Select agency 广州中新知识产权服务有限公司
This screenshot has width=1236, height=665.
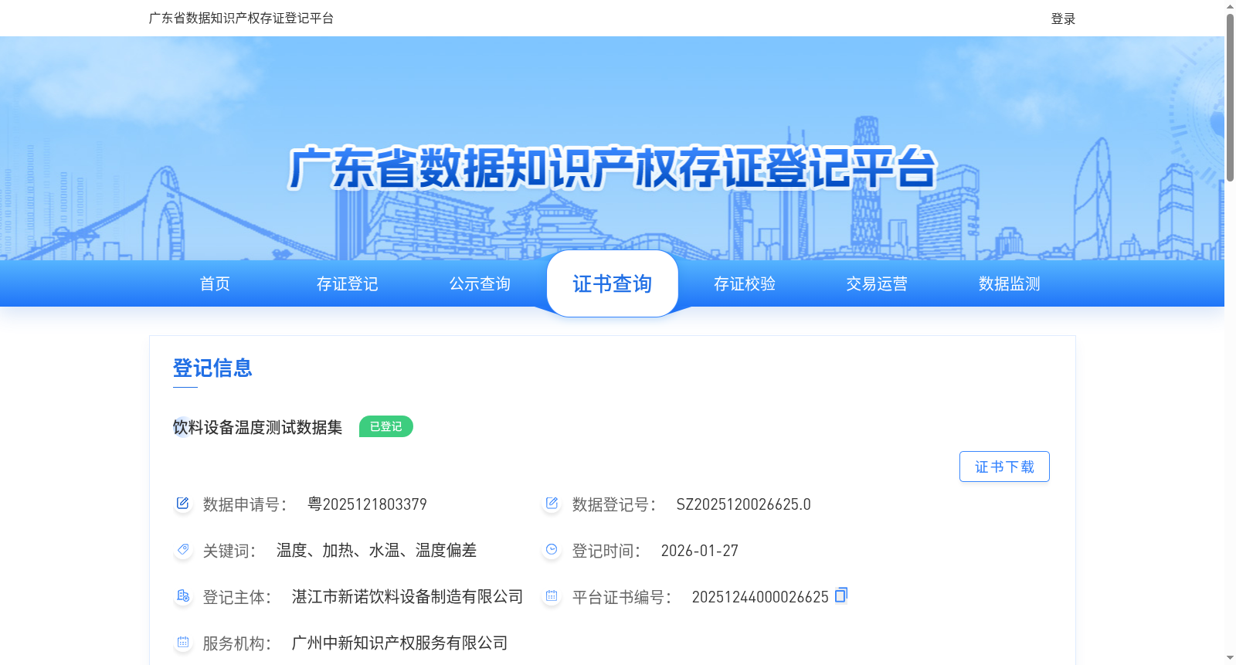click(399, 643)
